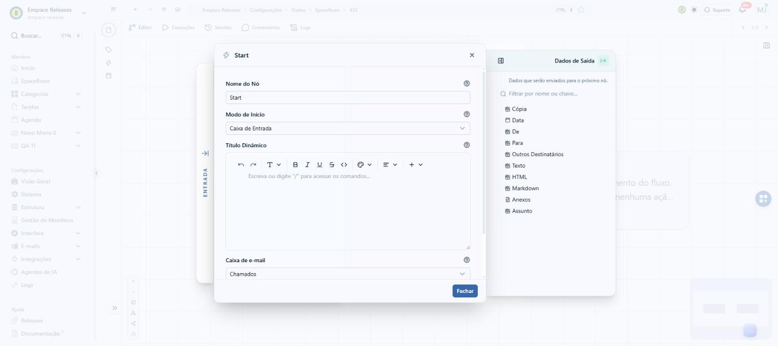Collapse the left sidebar with the arrow handle
Screen dimensions: 778x346
[x=96, y=173]
